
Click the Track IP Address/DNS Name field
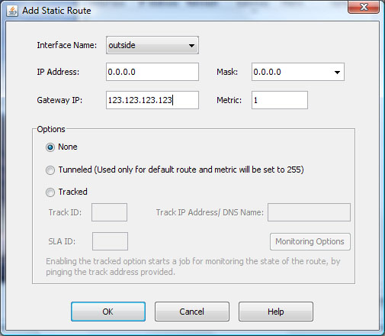coord(309,212)
